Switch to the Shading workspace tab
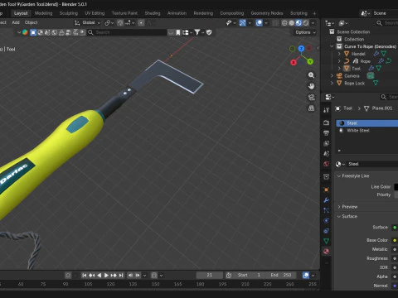The height and width of the screenshot is (298, 398). click(x=153, y=13)
